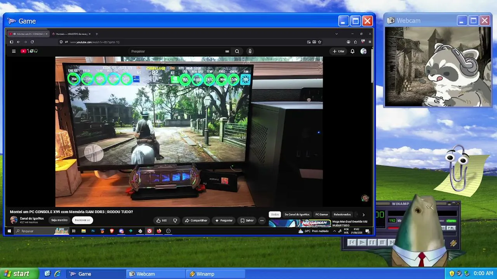Toggle Winamp playlist PL button

451,228
